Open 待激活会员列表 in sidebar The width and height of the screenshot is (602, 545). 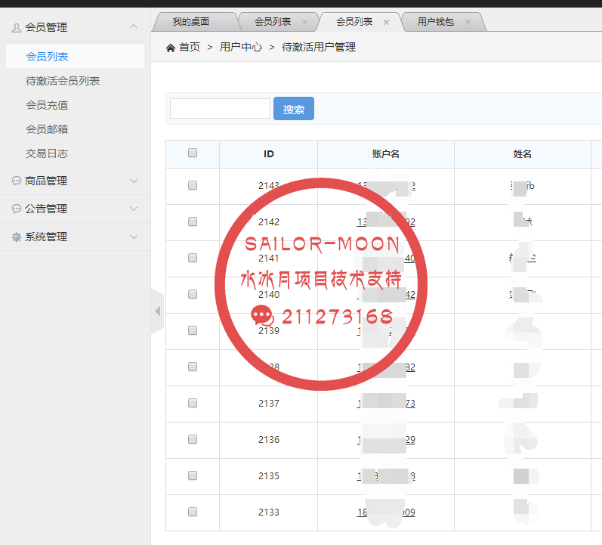[63, 81]
